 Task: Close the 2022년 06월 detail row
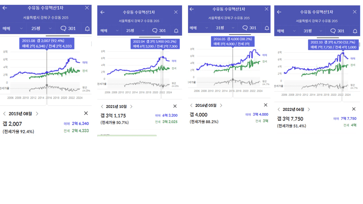[354, 109]
